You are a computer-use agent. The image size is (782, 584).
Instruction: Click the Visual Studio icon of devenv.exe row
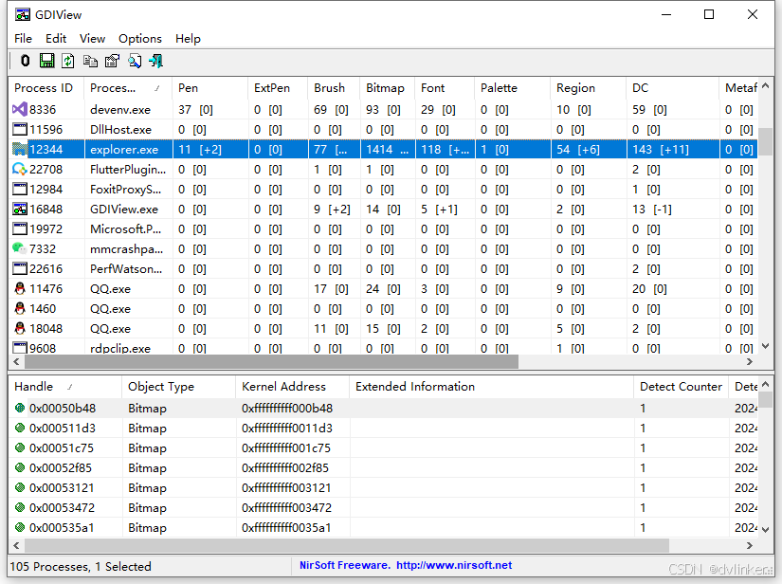click(20, 109)
